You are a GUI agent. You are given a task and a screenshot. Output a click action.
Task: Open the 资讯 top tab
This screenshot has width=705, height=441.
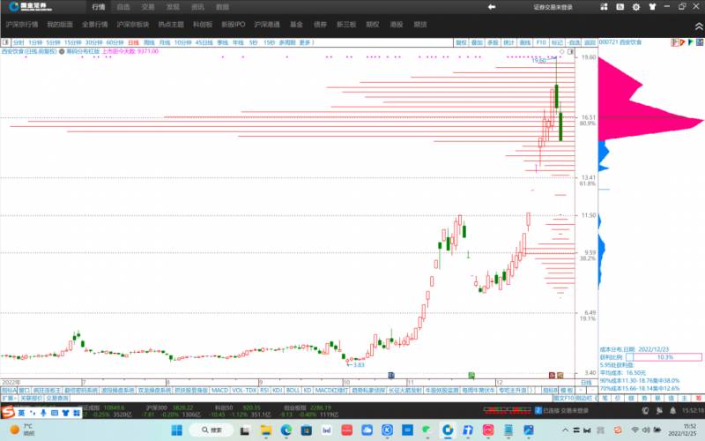click(x=197, y=7)
